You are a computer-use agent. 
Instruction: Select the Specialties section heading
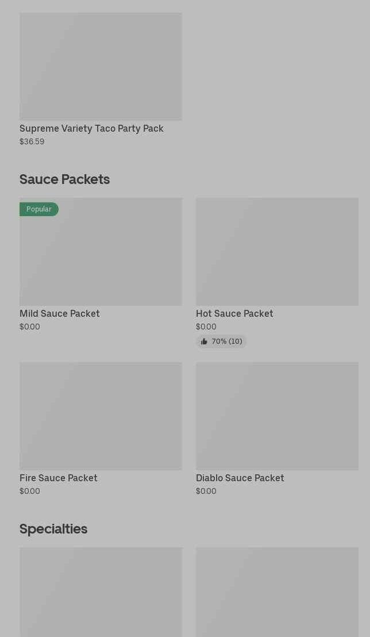pos(53,529)
